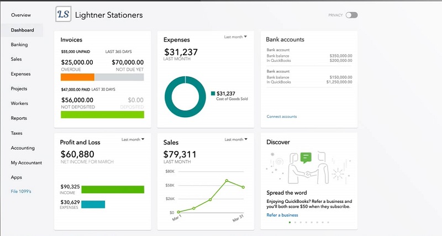
Task: Click the Mar 31 point on the sales chart
Action: pos(243,187)
